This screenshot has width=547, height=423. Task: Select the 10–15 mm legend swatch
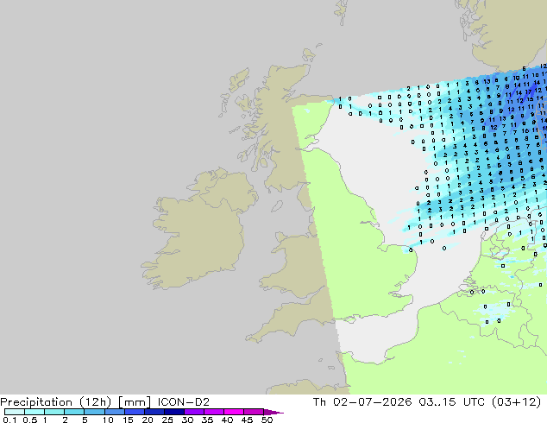pyautogui.click(x=114, y=412)
